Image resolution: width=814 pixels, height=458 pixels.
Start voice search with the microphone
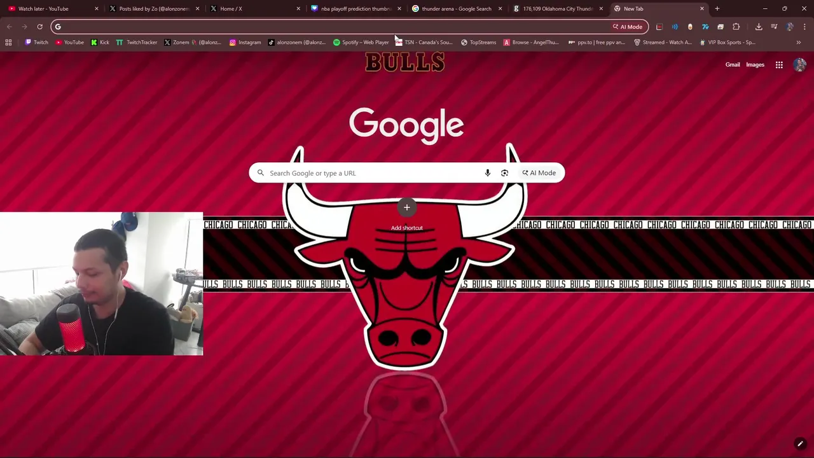pyautogui.click(x=488, y=173)
